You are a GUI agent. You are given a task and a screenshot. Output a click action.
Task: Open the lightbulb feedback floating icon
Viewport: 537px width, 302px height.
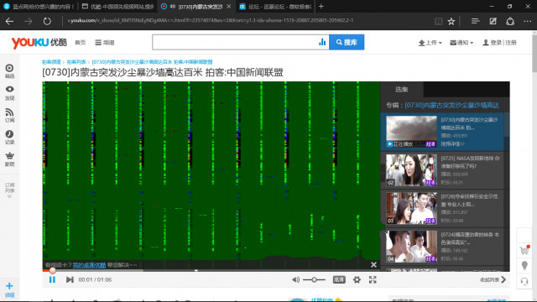(x=524, y=266)
